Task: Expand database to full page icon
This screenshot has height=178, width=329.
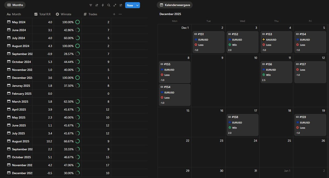Action: coord(115,5)
